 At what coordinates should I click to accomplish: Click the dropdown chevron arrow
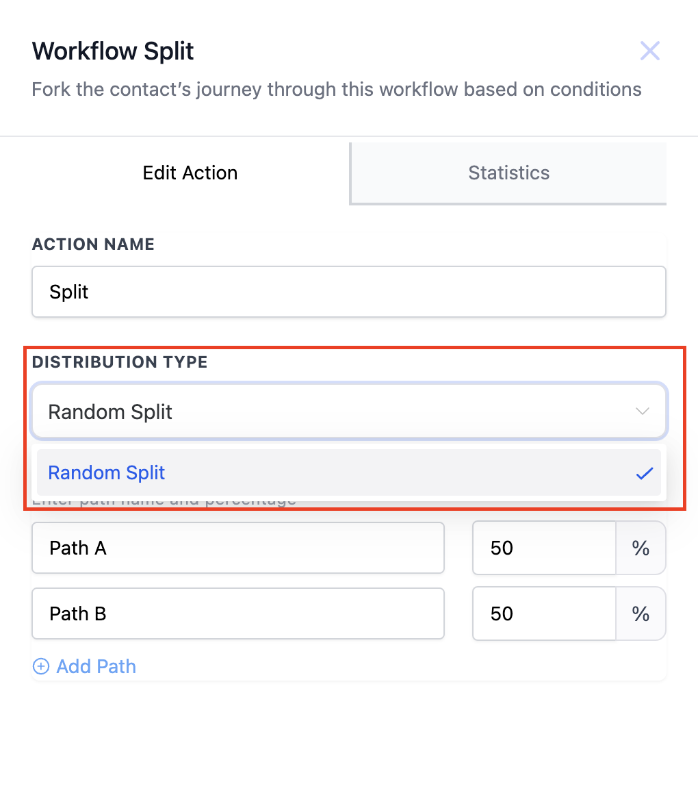tap(642, 412)
